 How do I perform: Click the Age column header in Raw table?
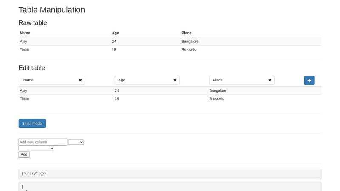pos(115,33)
